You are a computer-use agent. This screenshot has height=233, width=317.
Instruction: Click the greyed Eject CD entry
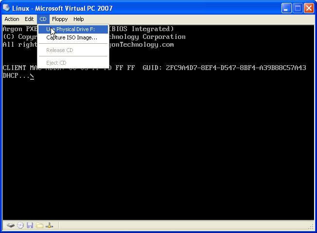[x=73, y=63]
